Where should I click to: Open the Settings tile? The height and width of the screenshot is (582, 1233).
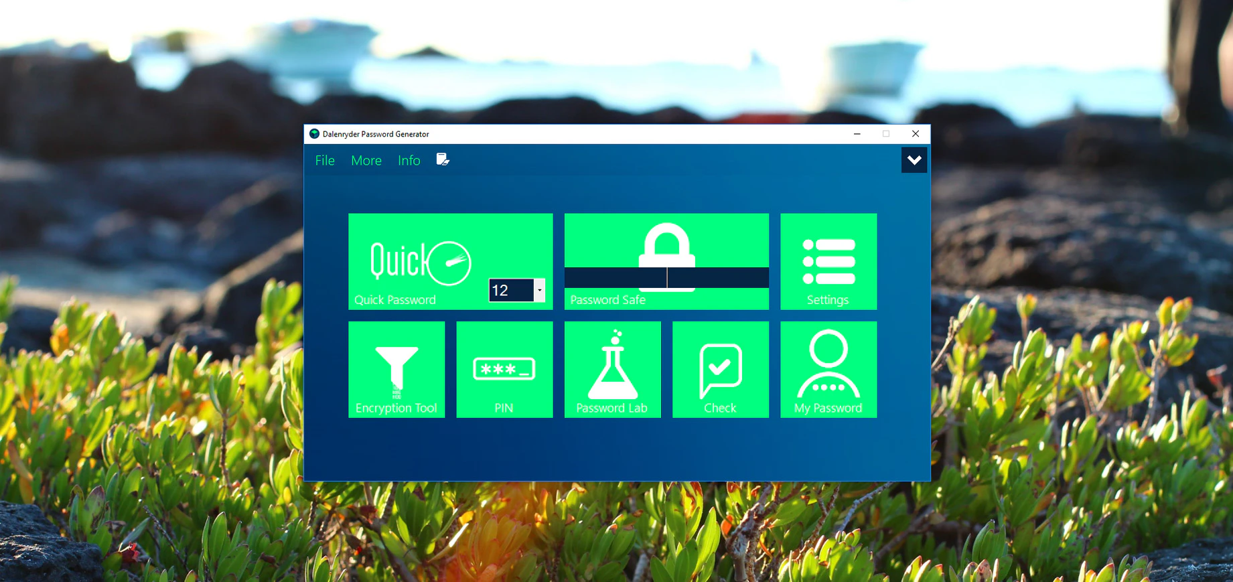[828, 261]
